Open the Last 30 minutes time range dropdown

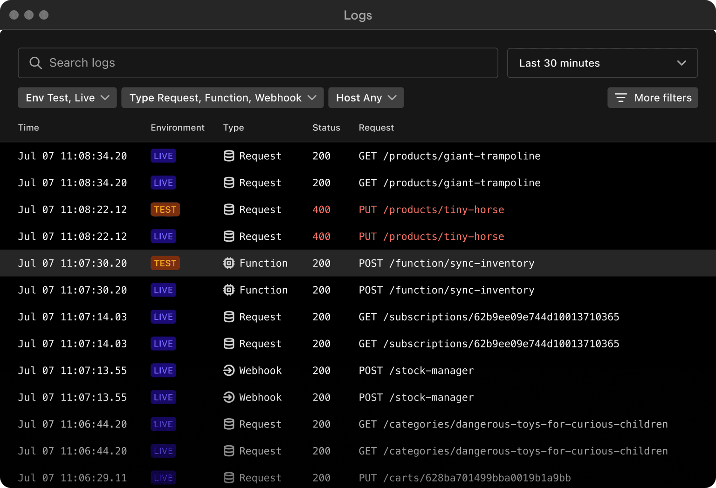tap(602, 63)
